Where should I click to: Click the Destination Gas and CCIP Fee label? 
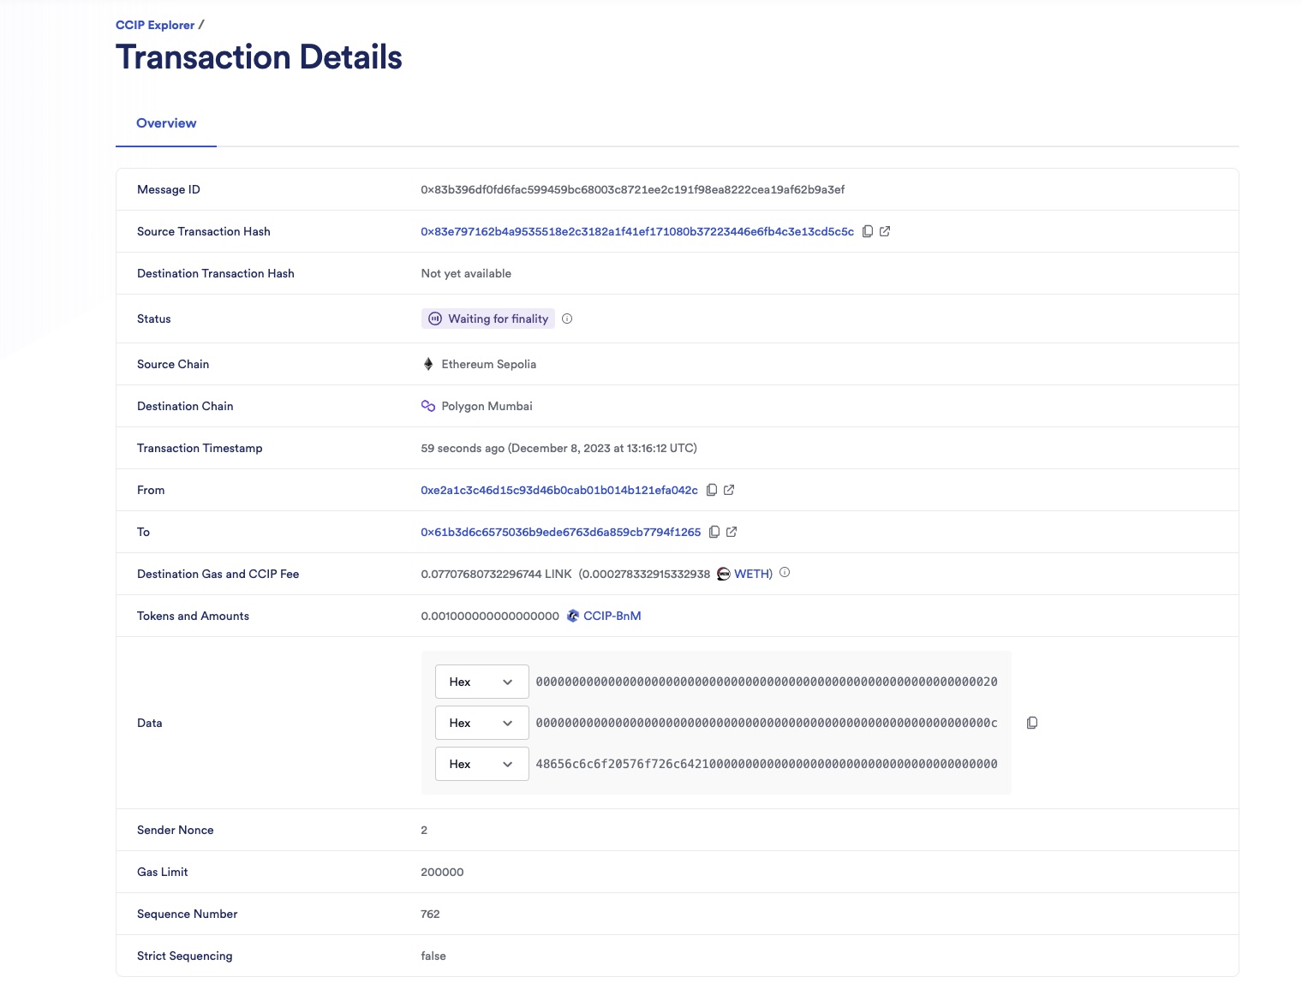click(218, 574)
